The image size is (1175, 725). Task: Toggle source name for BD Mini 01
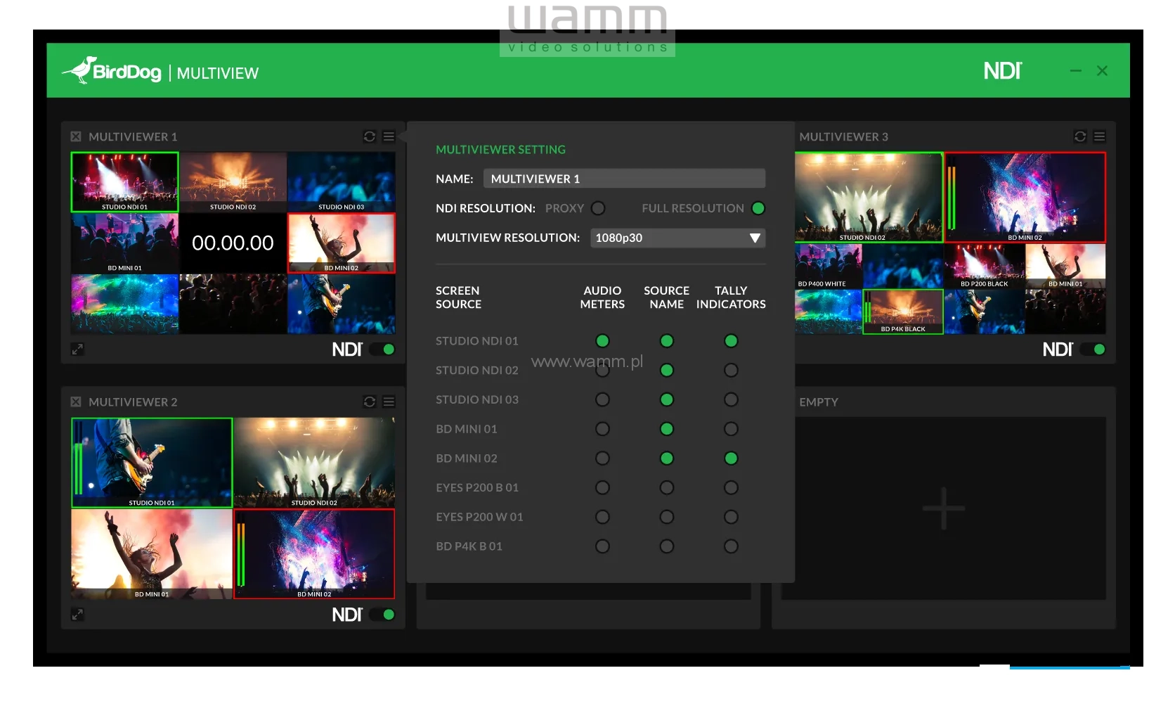click(x=667, y=429)
